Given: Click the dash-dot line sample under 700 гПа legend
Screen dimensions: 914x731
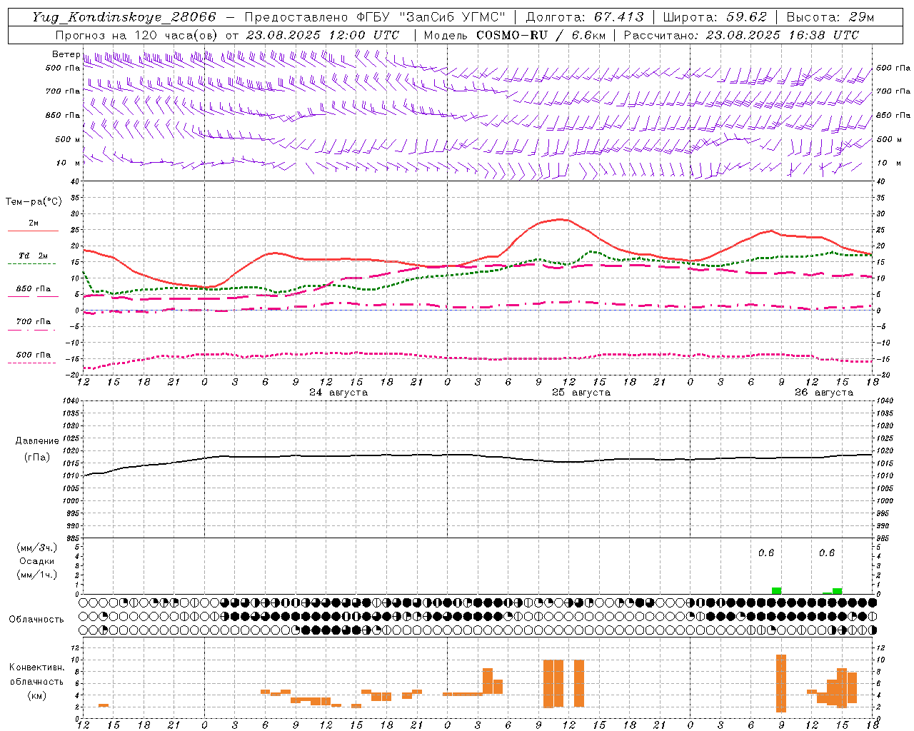Looking at the screenshot, I should click(31, 330).
